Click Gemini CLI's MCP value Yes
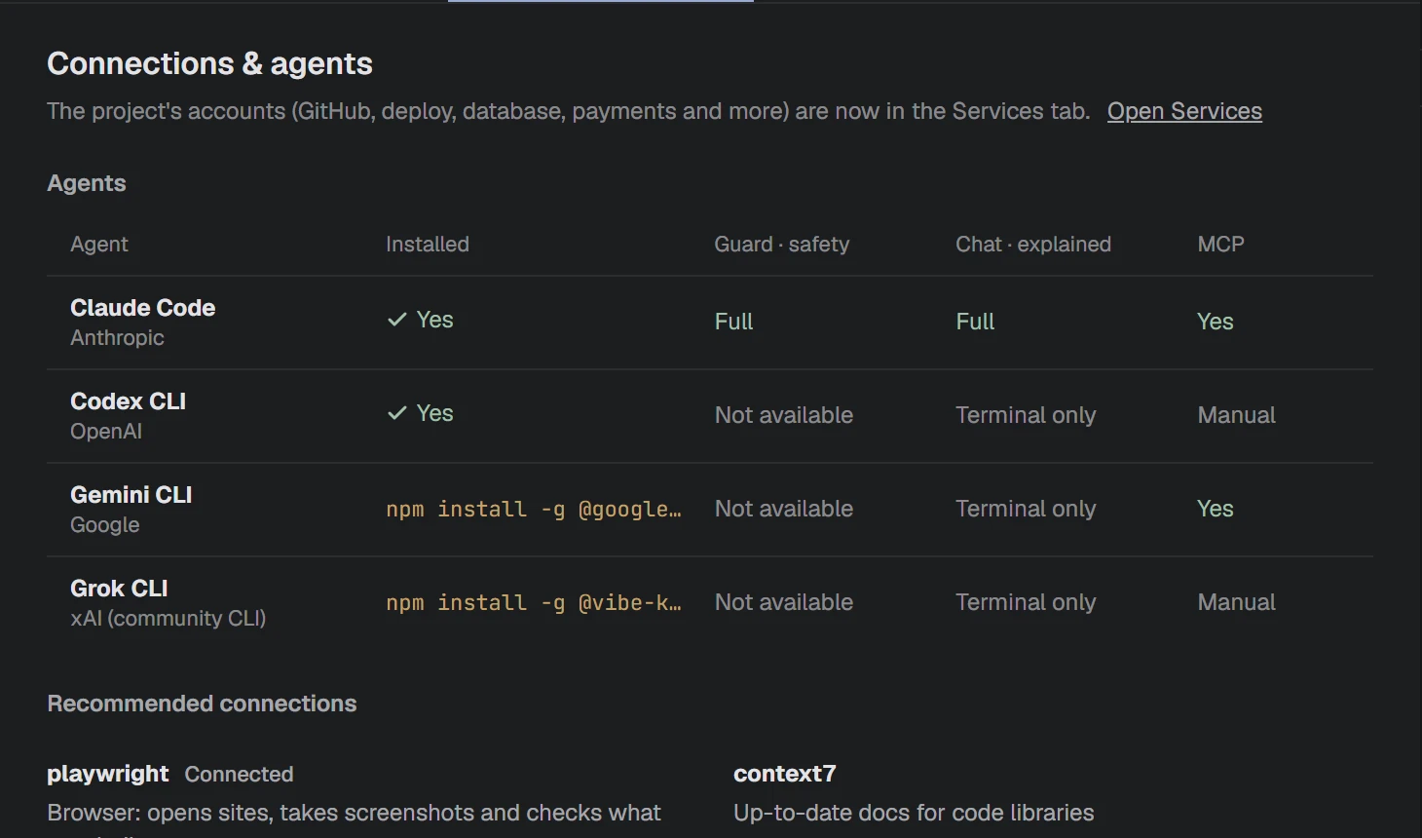This screenshot has height=838, width=1422. (1216, 509)
